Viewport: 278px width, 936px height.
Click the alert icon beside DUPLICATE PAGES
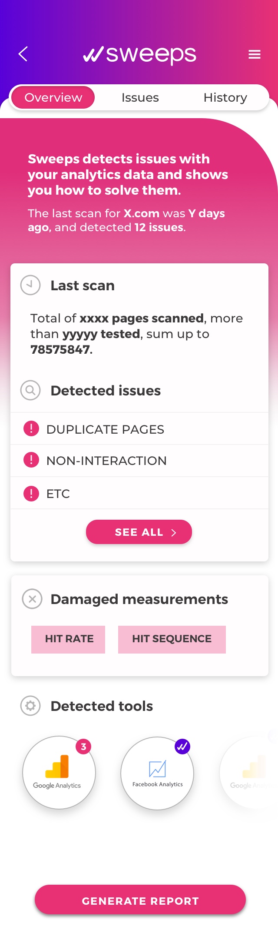tap(31, 429)
